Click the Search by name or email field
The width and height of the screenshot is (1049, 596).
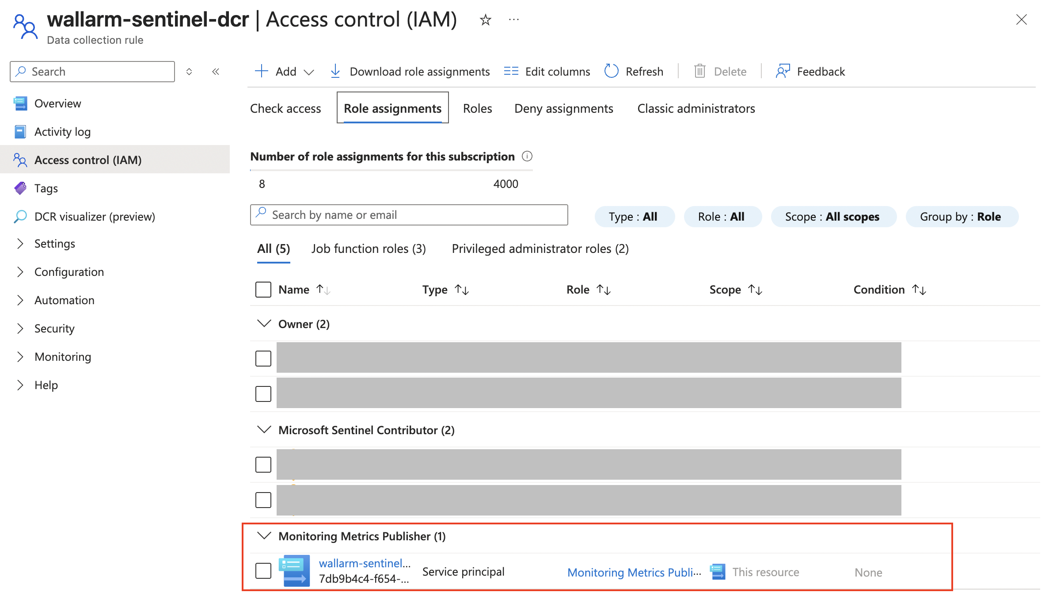(x=409, y=215)
